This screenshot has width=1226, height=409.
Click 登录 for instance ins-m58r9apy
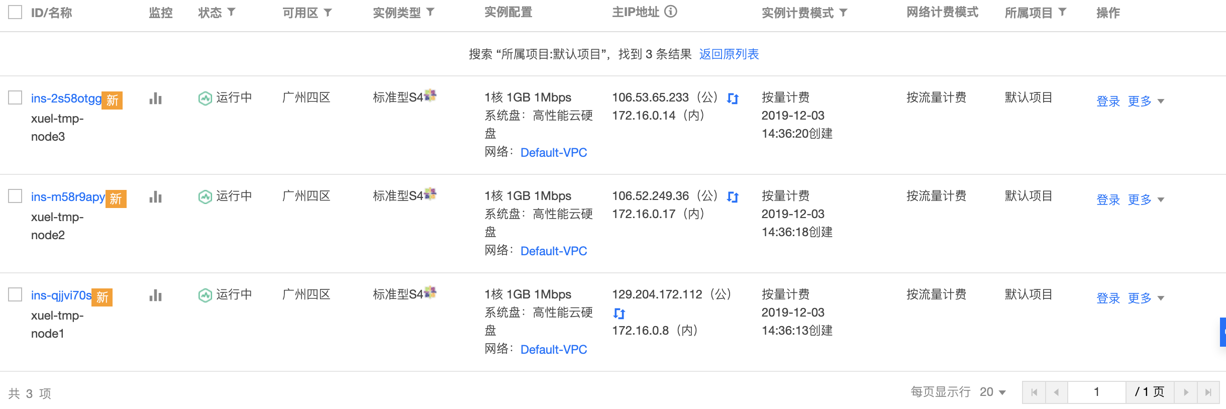[x=1108, y=199]
